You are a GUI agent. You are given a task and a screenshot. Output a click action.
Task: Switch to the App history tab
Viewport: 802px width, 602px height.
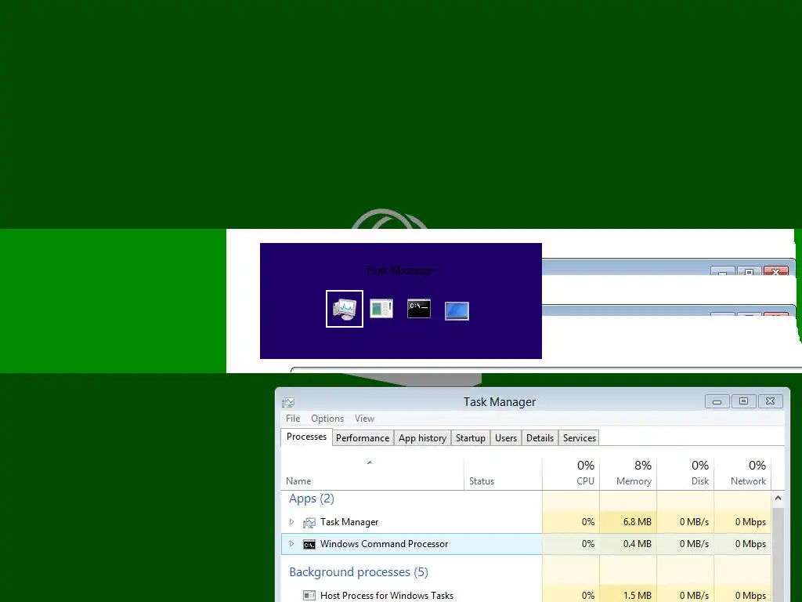[x=422, y=438]
